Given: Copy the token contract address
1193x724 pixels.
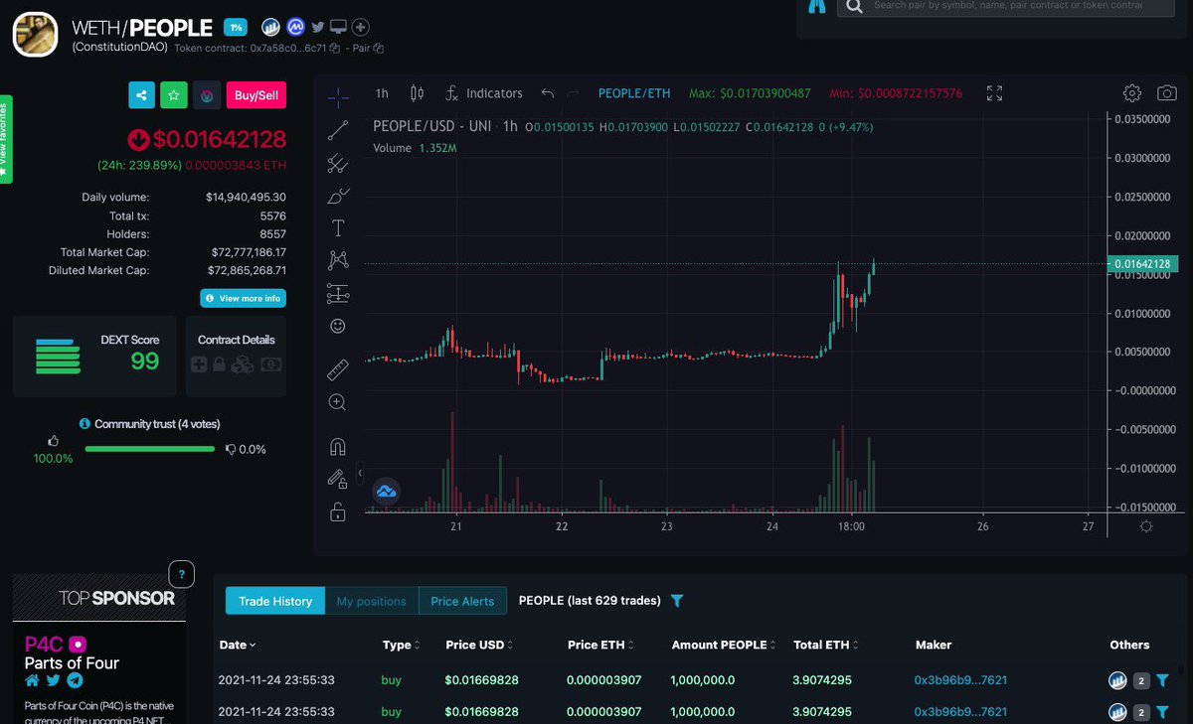Looking at the screenshot, I should (x=335, y=48).
